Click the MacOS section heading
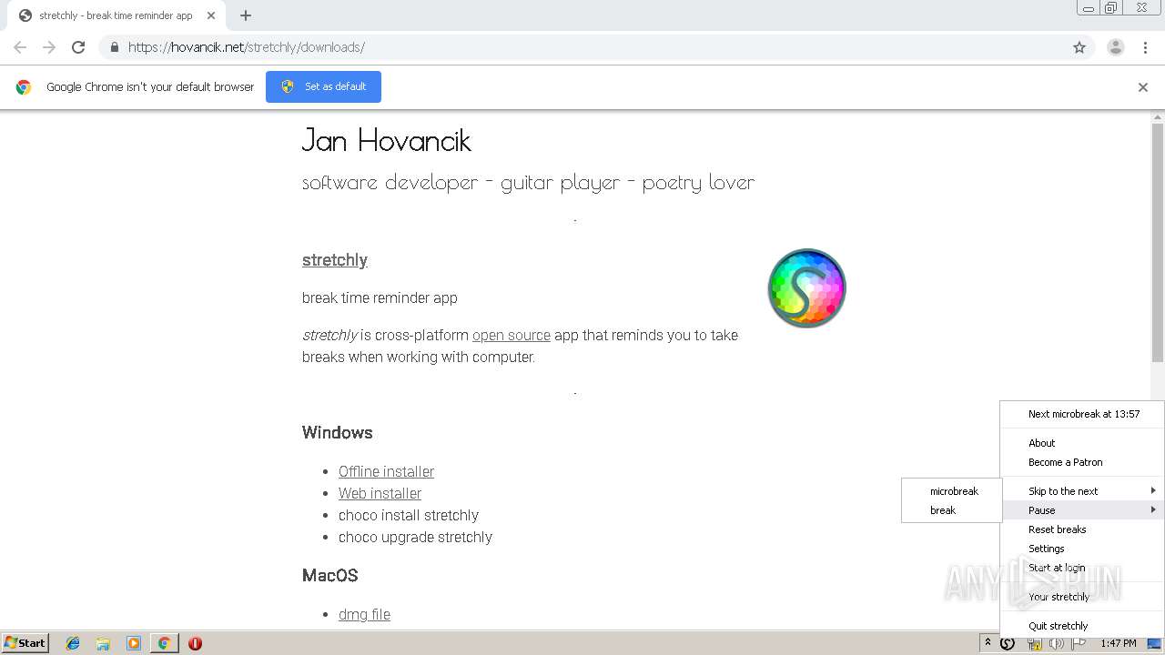Screen dimensions: 1165x655 (x=330, y=575)
